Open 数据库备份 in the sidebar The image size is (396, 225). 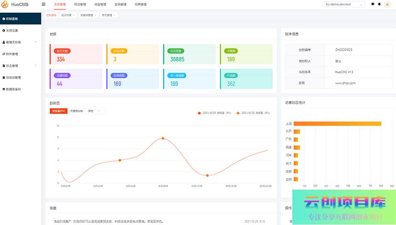tap(13, 89)
